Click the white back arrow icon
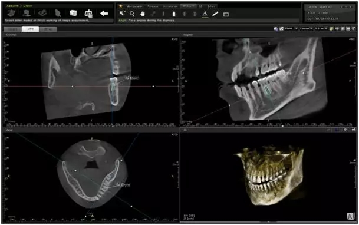This screenshot has width=359, height=225. pyautogui.click(x=104, y=14)
